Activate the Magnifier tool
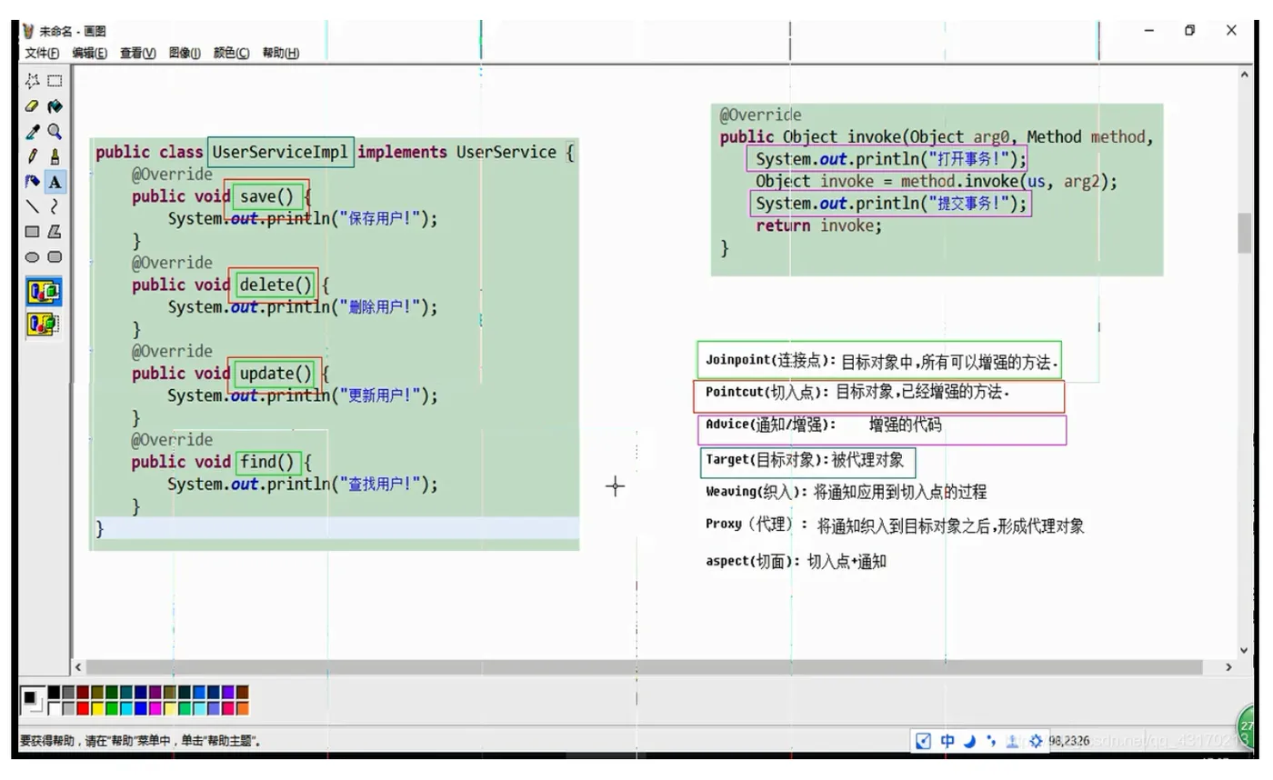1273x780 pixels. tap(55, 132)
